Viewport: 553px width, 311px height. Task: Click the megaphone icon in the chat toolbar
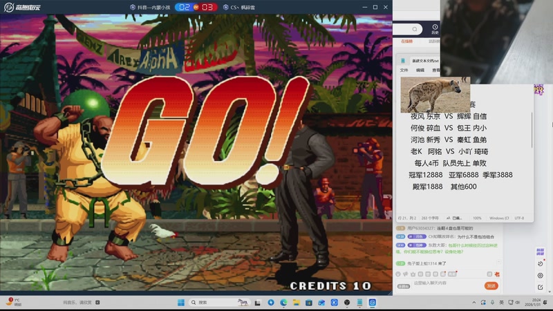406,274
